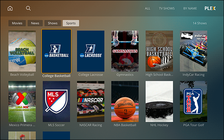Open the search magnifier icon

click(28, 8)
